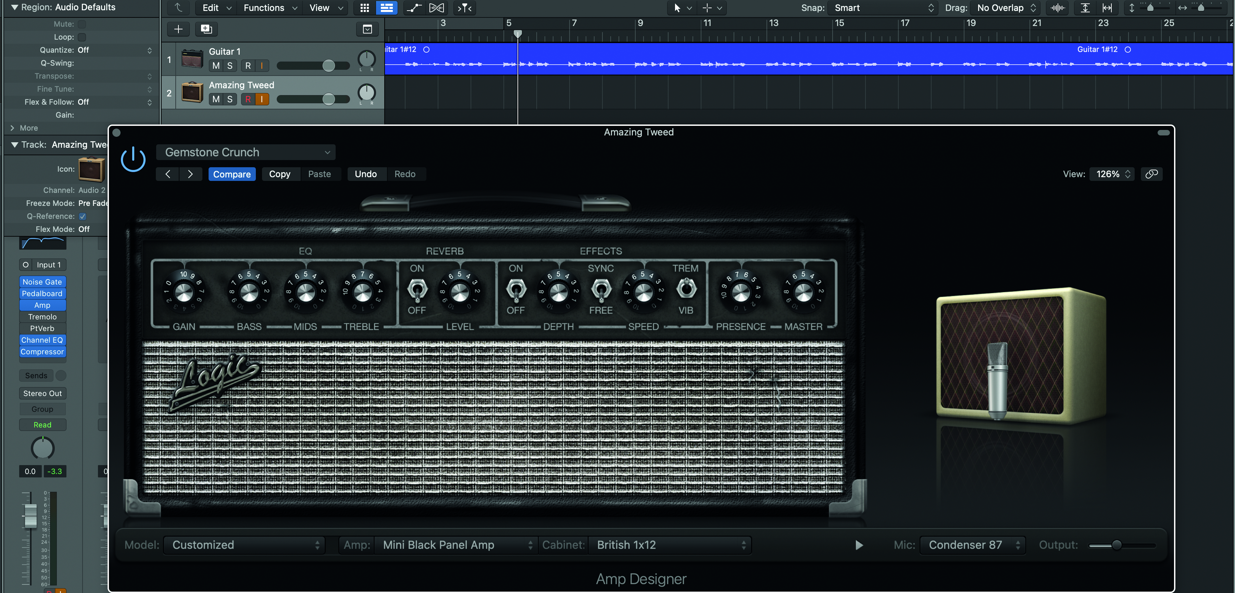The width and height of the screenshot is (1235, 593).
Task: Open the Mic Condenser 87 dropdown
Action: point(973,545)
